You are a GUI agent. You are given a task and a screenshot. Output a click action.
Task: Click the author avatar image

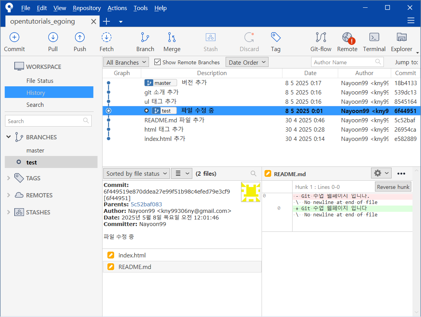pos(250,192)
